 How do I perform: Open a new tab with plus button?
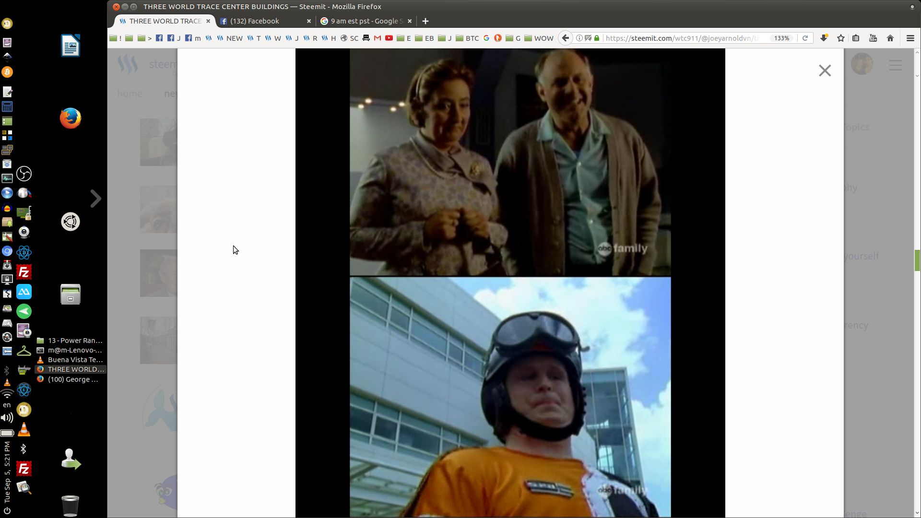pos(425,21)
